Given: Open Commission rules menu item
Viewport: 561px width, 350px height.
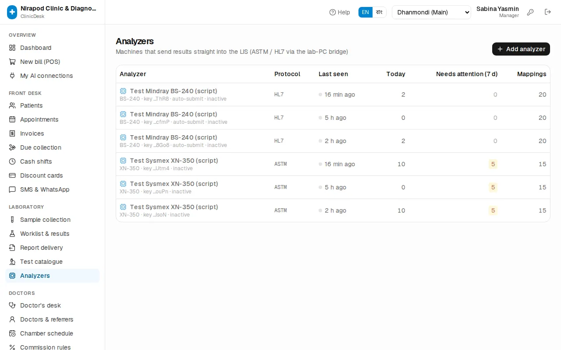Looking at the screenshot, I should pos(53,347).
